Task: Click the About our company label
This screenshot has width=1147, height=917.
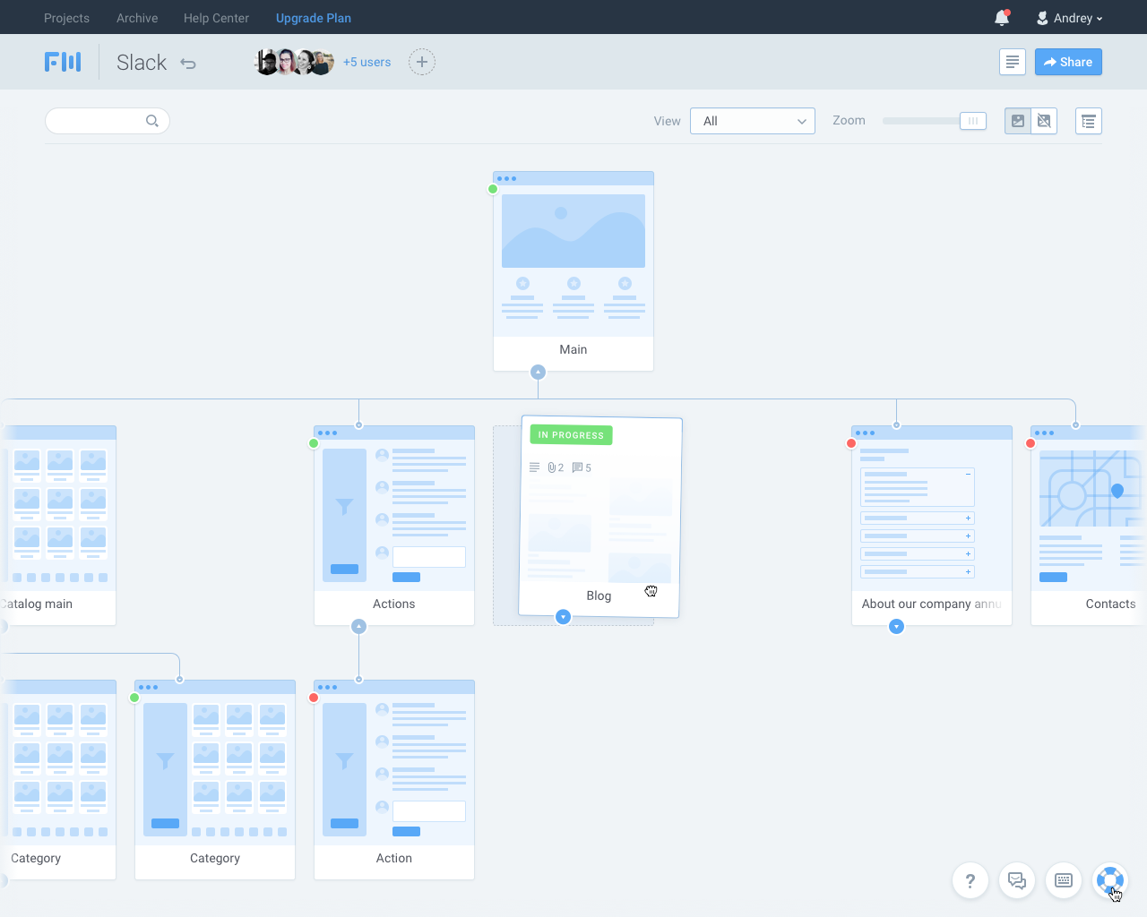Action: [x=931, y=604]
